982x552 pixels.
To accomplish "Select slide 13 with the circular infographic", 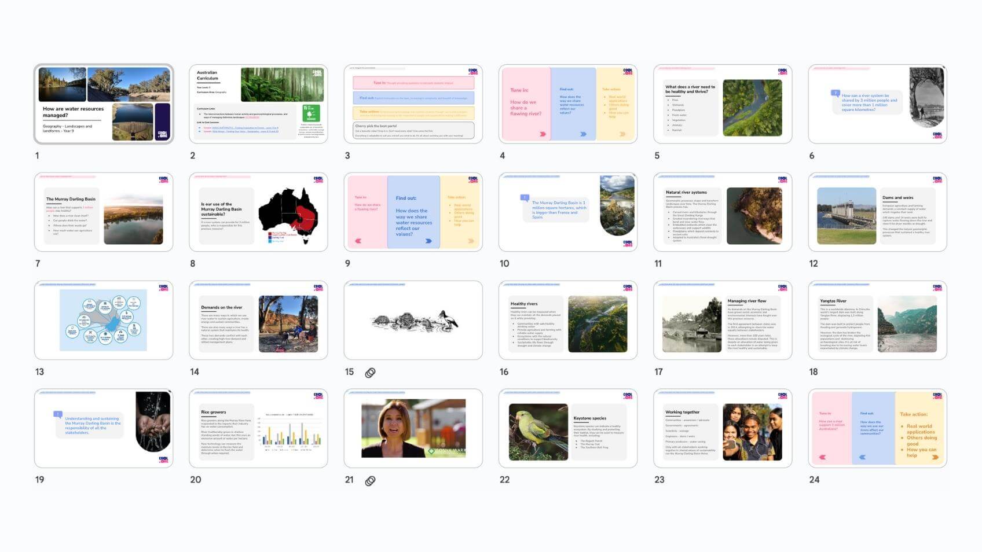I will point(104,321).
